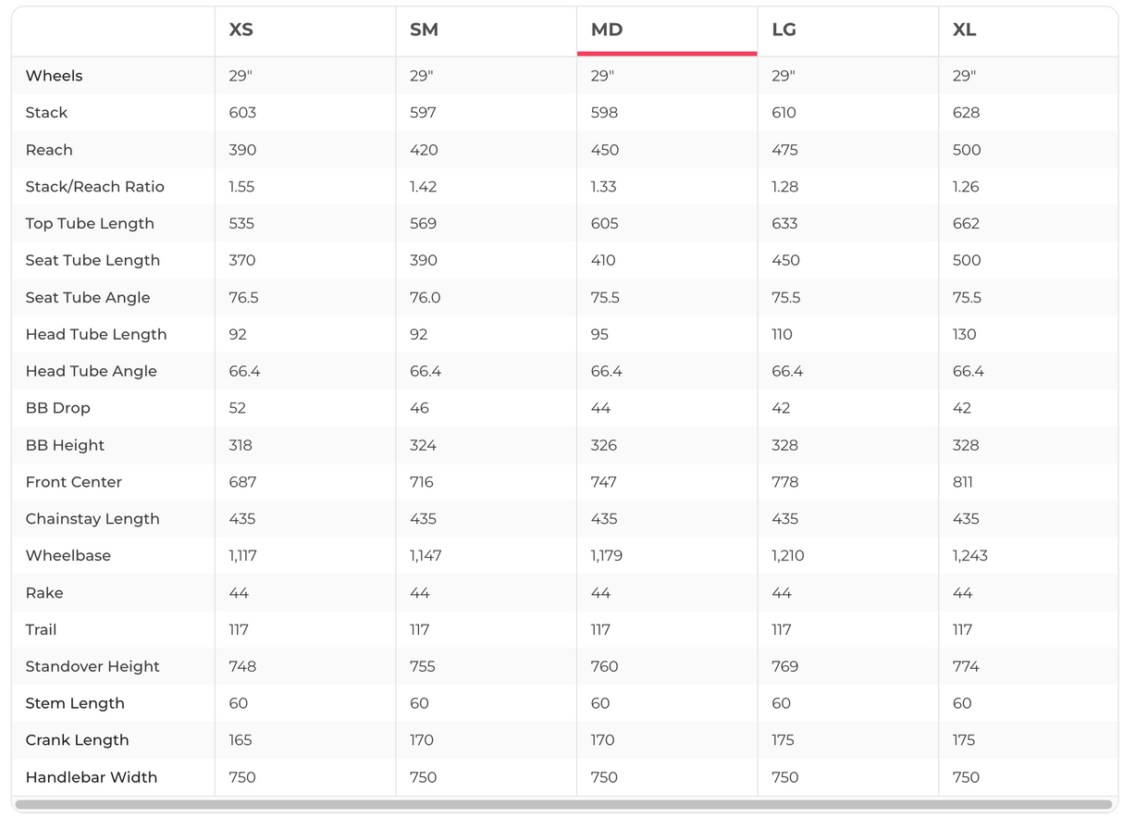Click the LG Front Center value 778
Image resolution: width=1123 pixels, height=817 pixels.
(785, 482)
